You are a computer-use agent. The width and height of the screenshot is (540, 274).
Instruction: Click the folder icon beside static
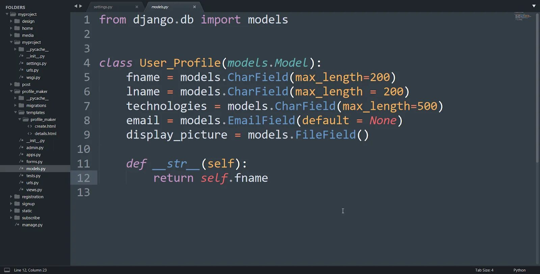coord(17,211)
